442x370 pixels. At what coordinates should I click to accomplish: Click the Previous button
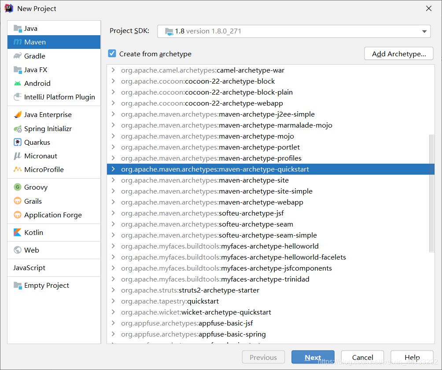tap(263, 357)
